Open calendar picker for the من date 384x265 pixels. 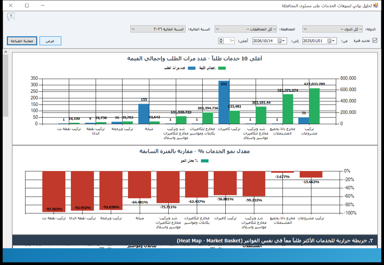click(331, 41)
